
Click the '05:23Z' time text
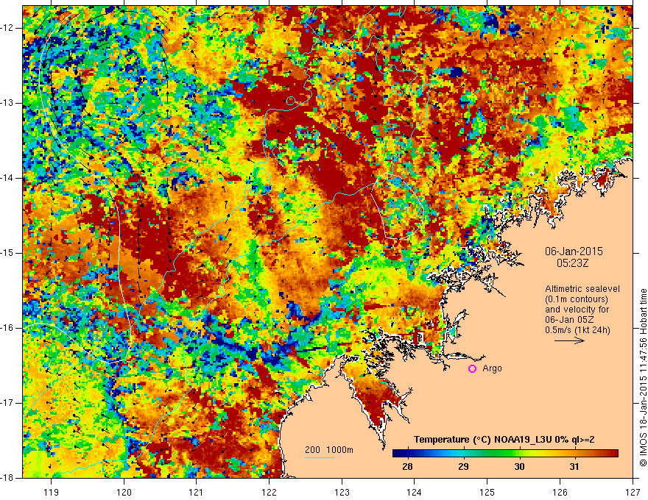(572, 262)
